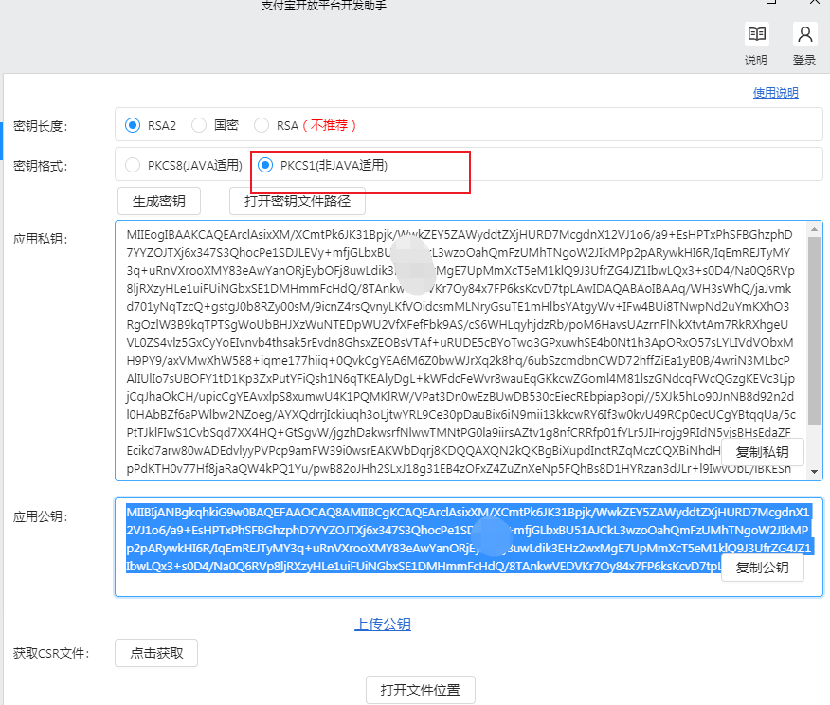Click the private key scrollbar up arrow

tap(814, 229)
